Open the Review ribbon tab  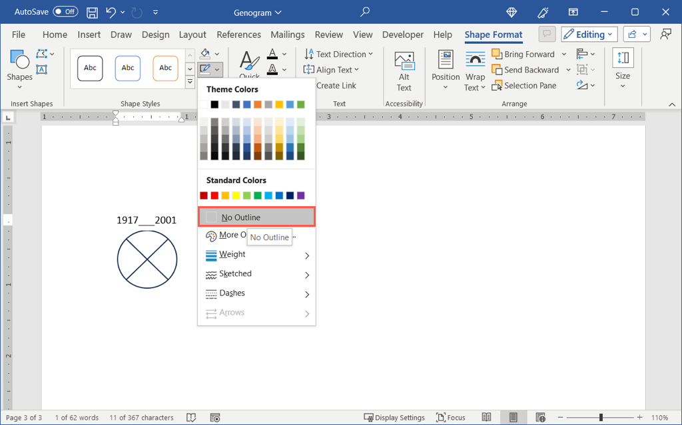tap(328, 35)
